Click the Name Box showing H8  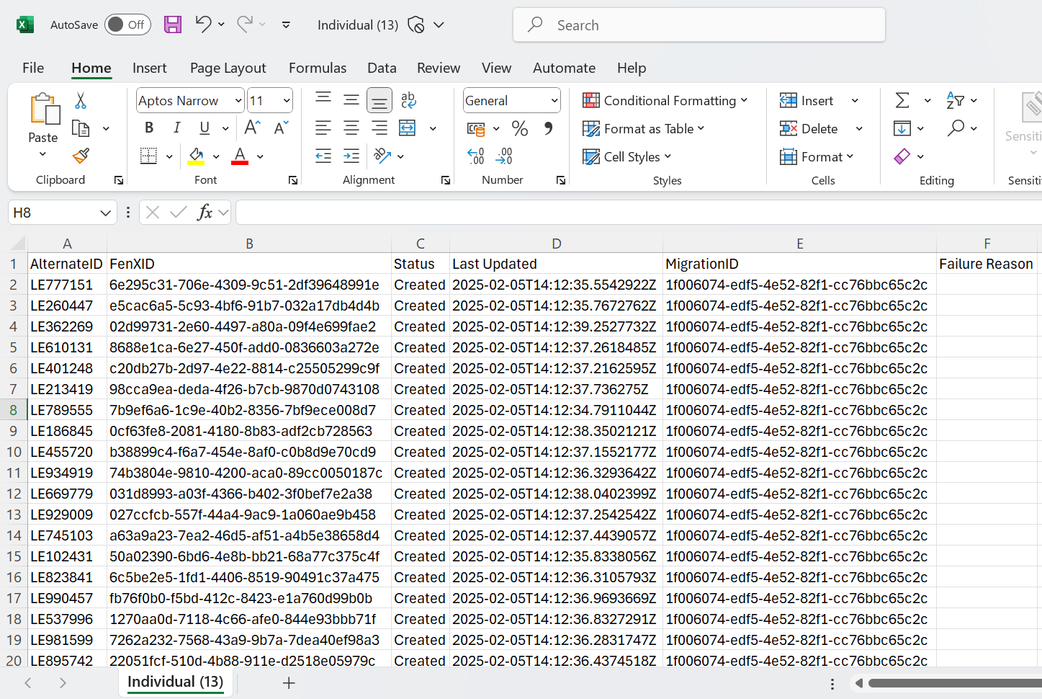(53, 213)
